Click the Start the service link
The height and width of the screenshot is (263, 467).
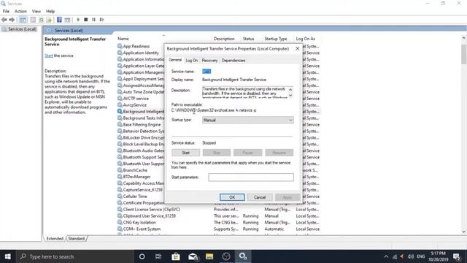49,56
